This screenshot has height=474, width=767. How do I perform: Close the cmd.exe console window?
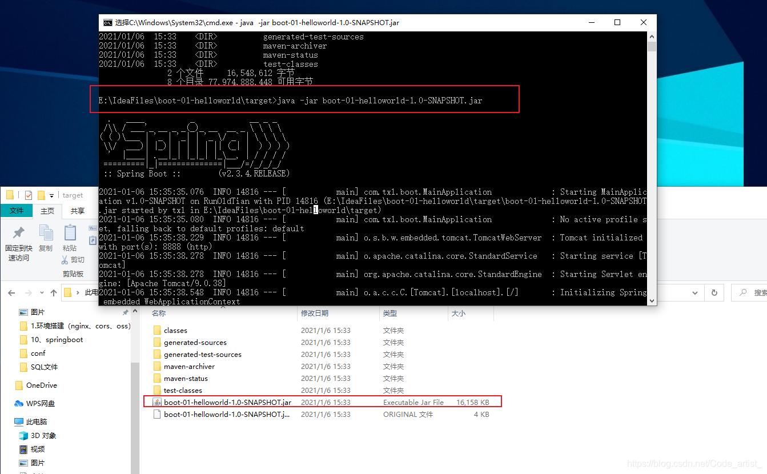(x=644, y=22)
